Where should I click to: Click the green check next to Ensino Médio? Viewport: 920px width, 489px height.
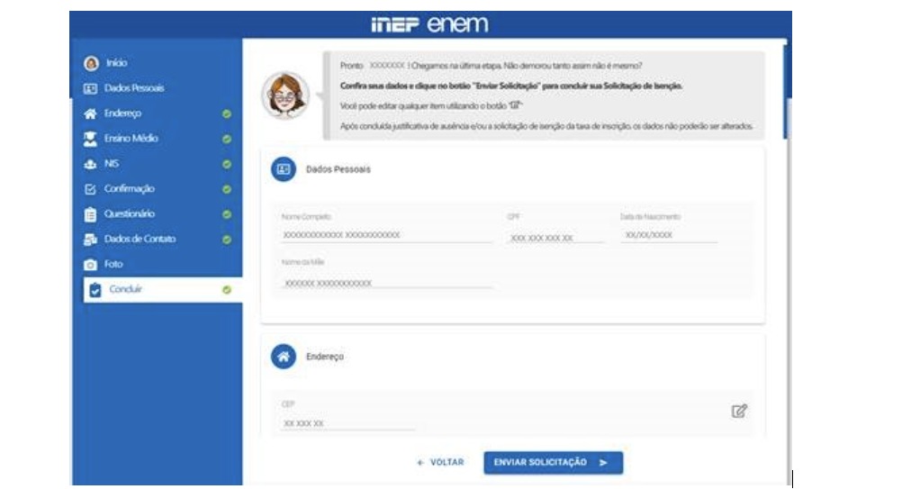coord(227,139)
